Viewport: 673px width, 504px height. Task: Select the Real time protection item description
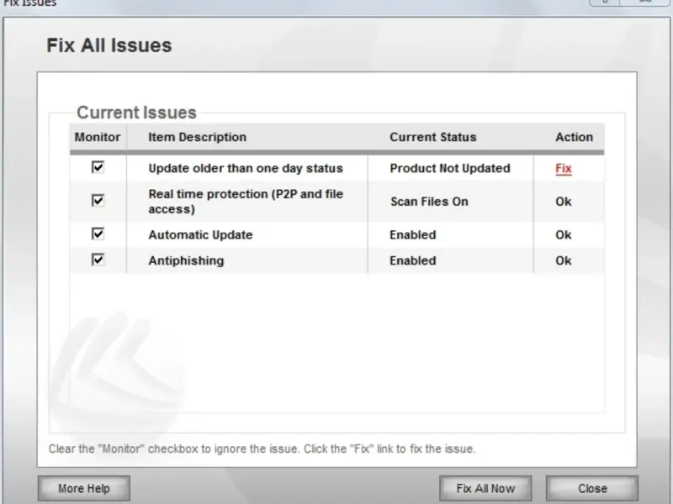pos(246,202)
